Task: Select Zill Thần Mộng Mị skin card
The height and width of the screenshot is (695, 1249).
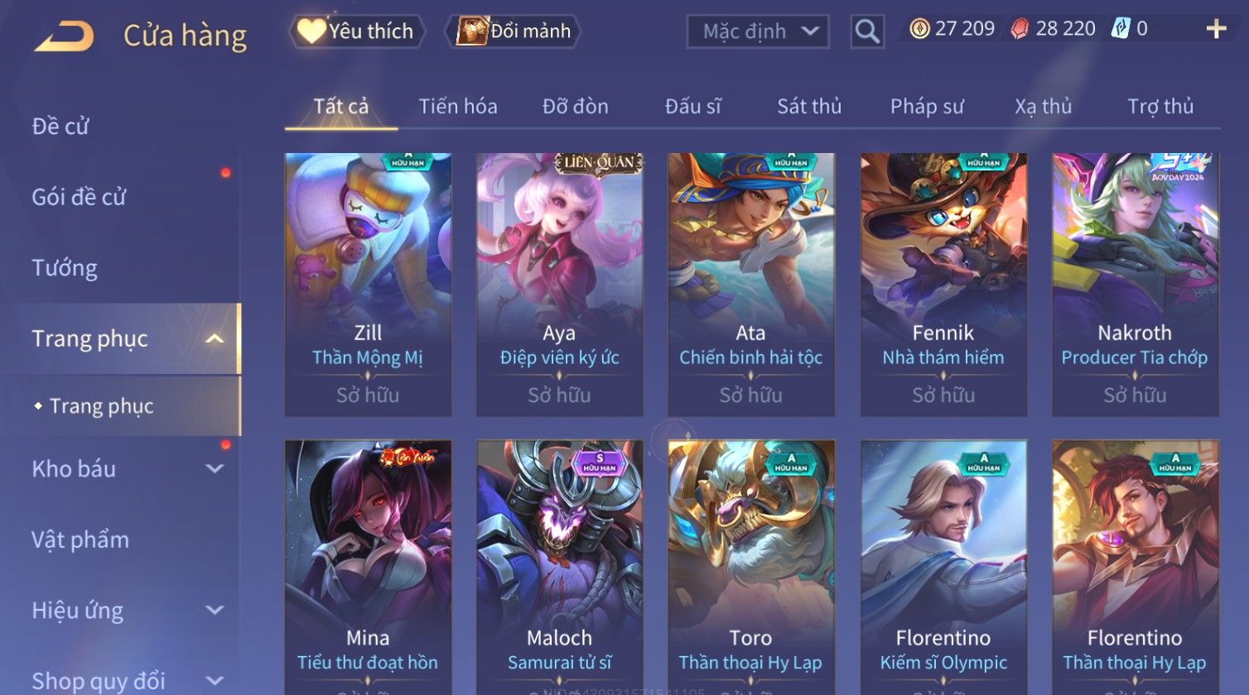Action: 368,285
